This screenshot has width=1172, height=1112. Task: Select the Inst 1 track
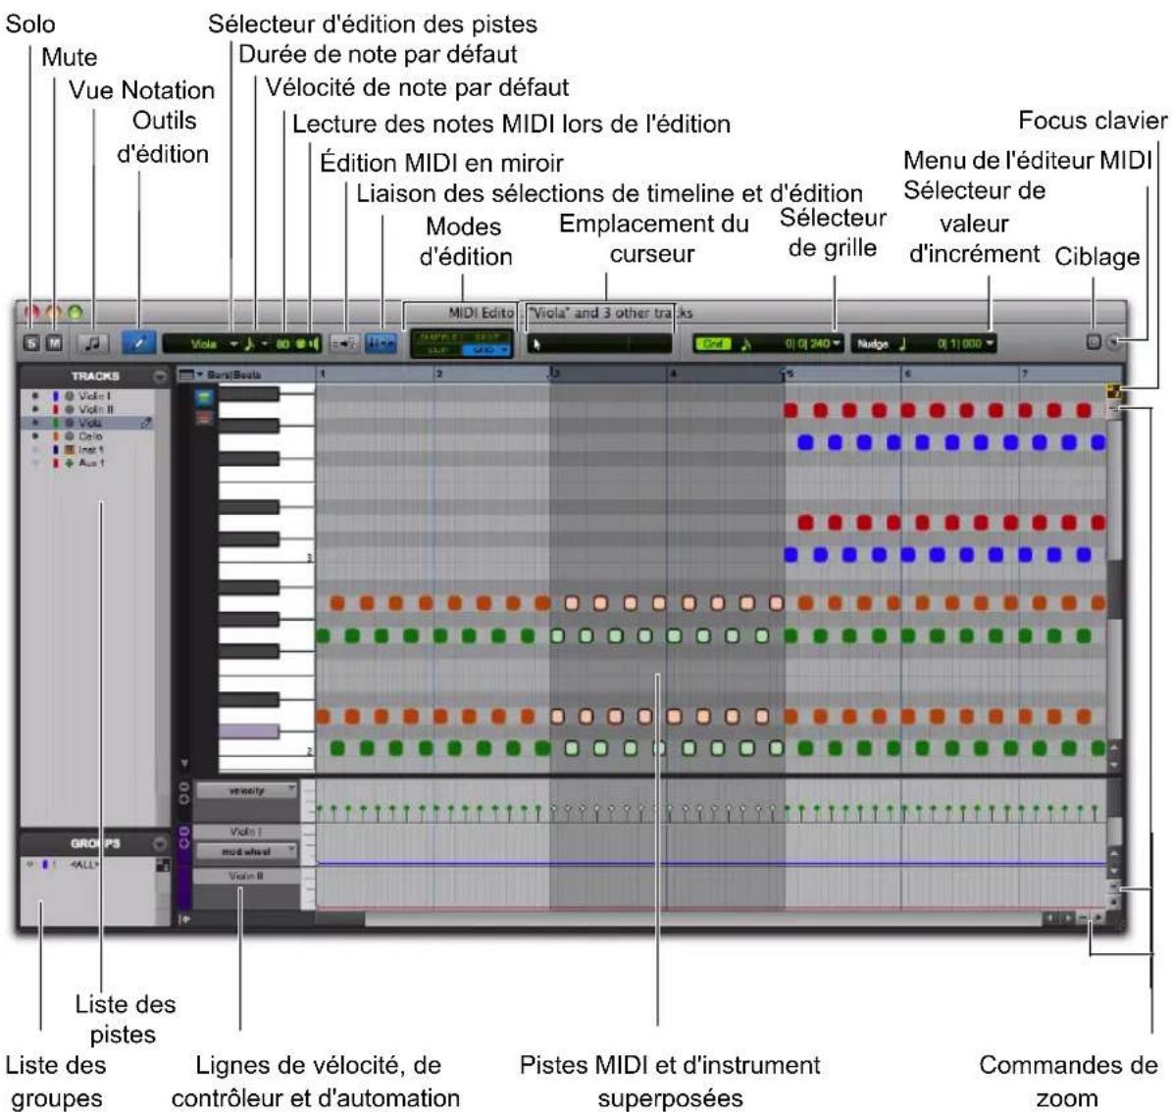pyautogui.click(x=91, y=450)
